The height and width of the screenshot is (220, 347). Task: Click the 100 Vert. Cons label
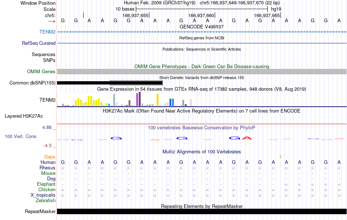pos(20,136)
